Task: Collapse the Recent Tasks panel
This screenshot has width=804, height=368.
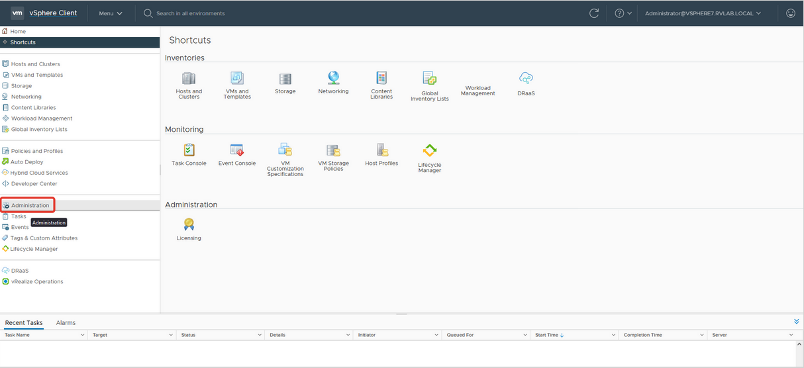Action: pyautogui.click(x=796, y=322)
